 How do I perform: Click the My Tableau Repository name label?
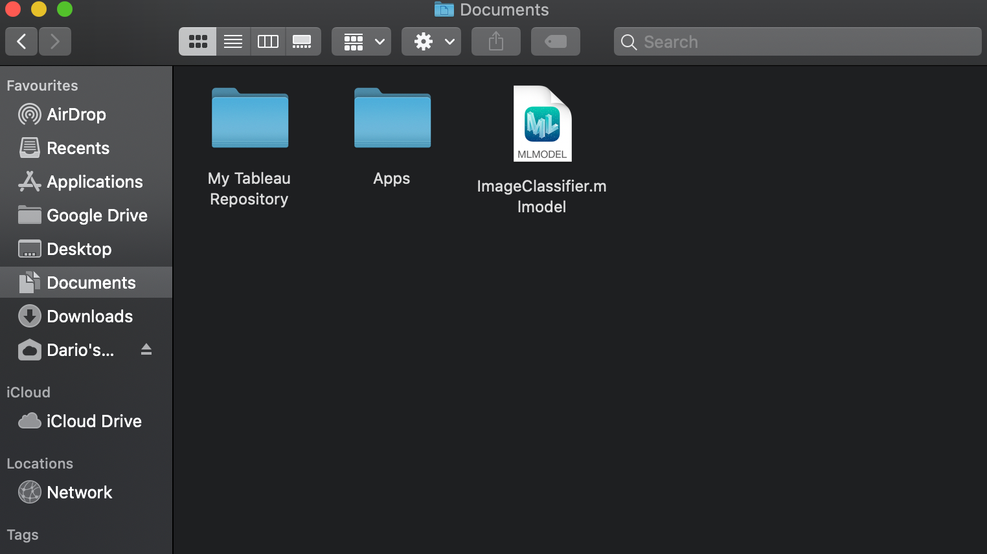click(x=249, y=189)
